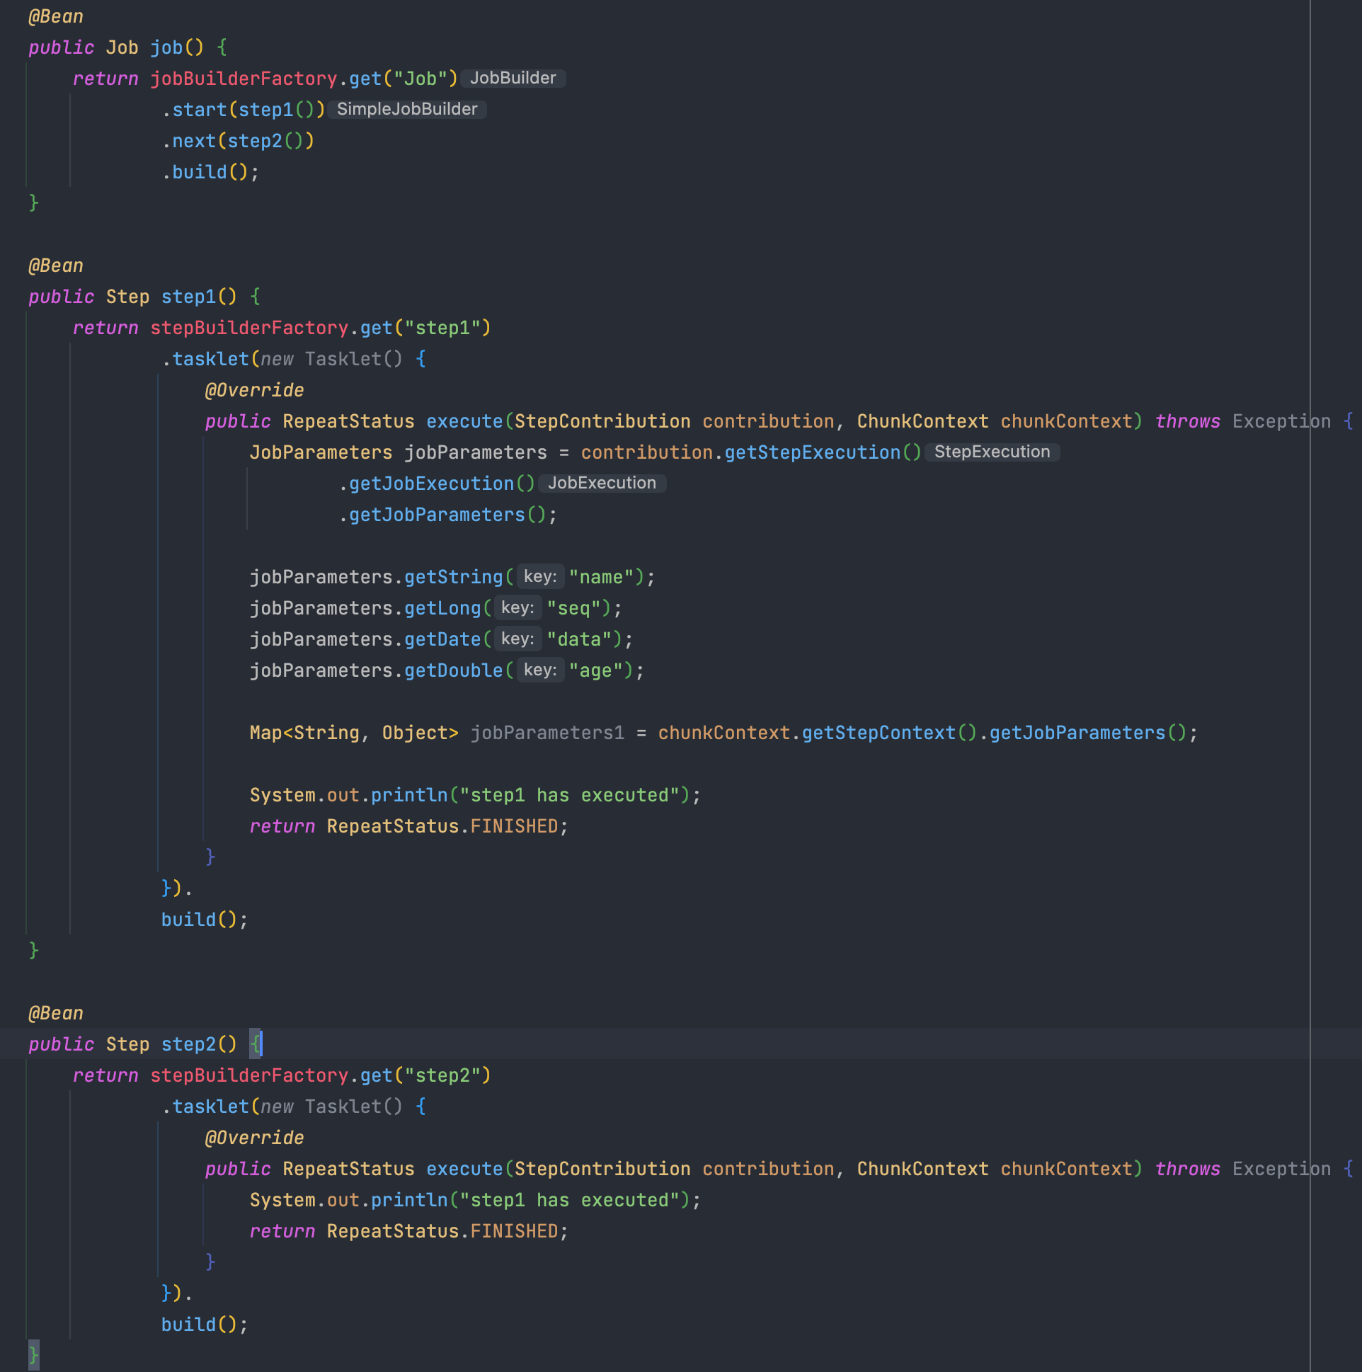Image resolution: width=1362 pixels, height=1372 pixels.
Task: Click the key: hint before "age"
Action: pos(539,670)
